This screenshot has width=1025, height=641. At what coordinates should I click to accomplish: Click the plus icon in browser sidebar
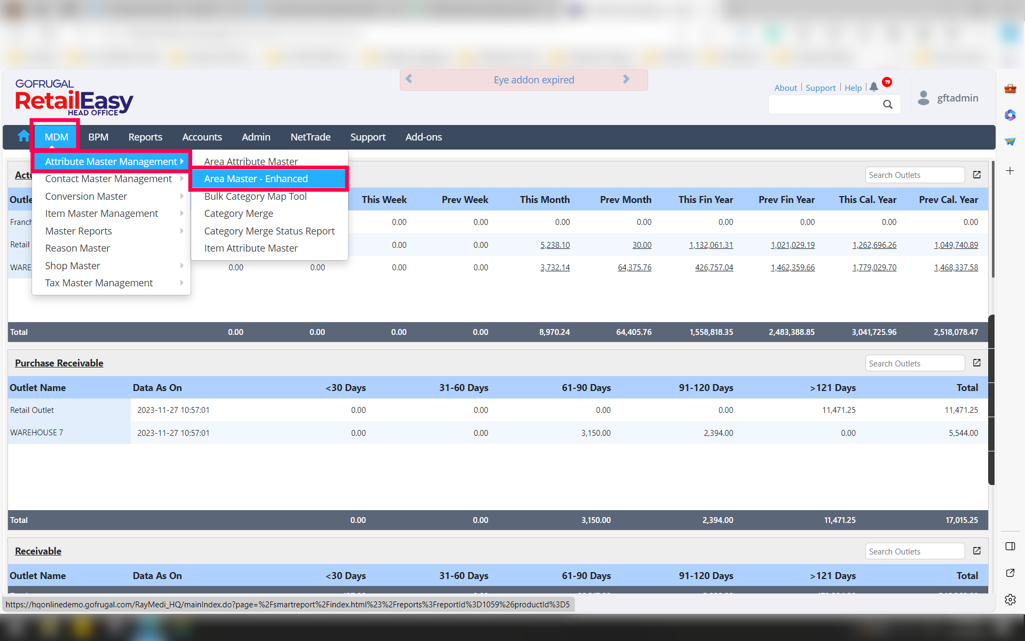point(1010,171)
